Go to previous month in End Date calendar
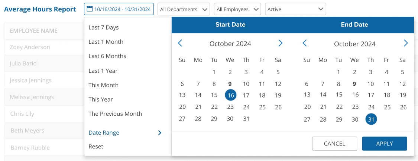The width and height of the screenshot is (418, 161). click(x=305, y=43)
